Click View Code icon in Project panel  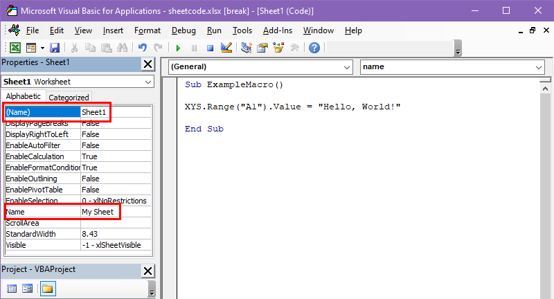click(12, 289)
